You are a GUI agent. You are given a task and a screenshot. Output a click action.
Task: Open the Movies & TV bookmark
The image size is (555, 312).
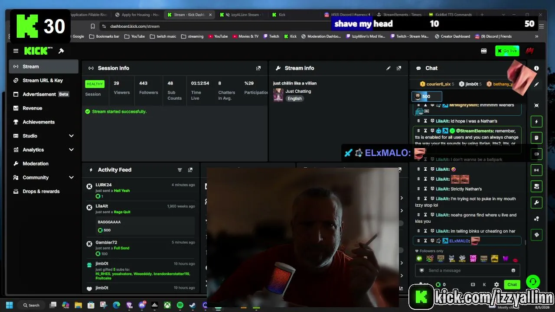point(245,36)
